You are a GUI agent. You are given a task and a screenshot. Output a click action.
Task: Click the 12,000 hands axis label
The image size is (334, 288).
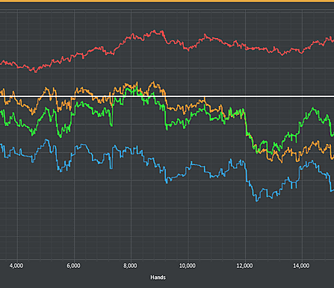(244, 266)
